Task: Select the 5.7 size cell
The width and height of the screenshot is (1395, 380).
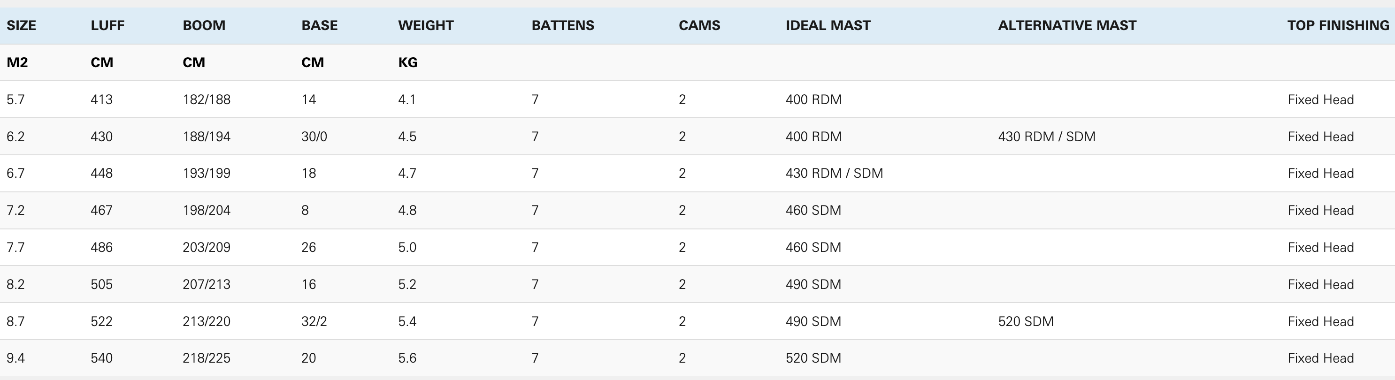Action: click(15, 99)
